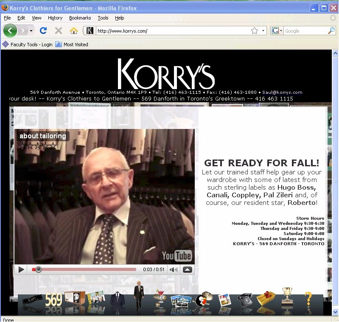339x322 pixels.
Task: Click the URL address bar field
Action: click(x=173, y=31)
